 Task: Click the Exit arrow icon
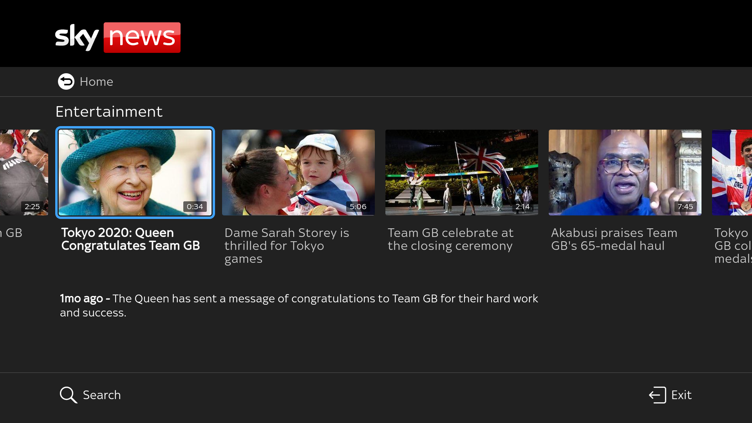coord(656,395)
